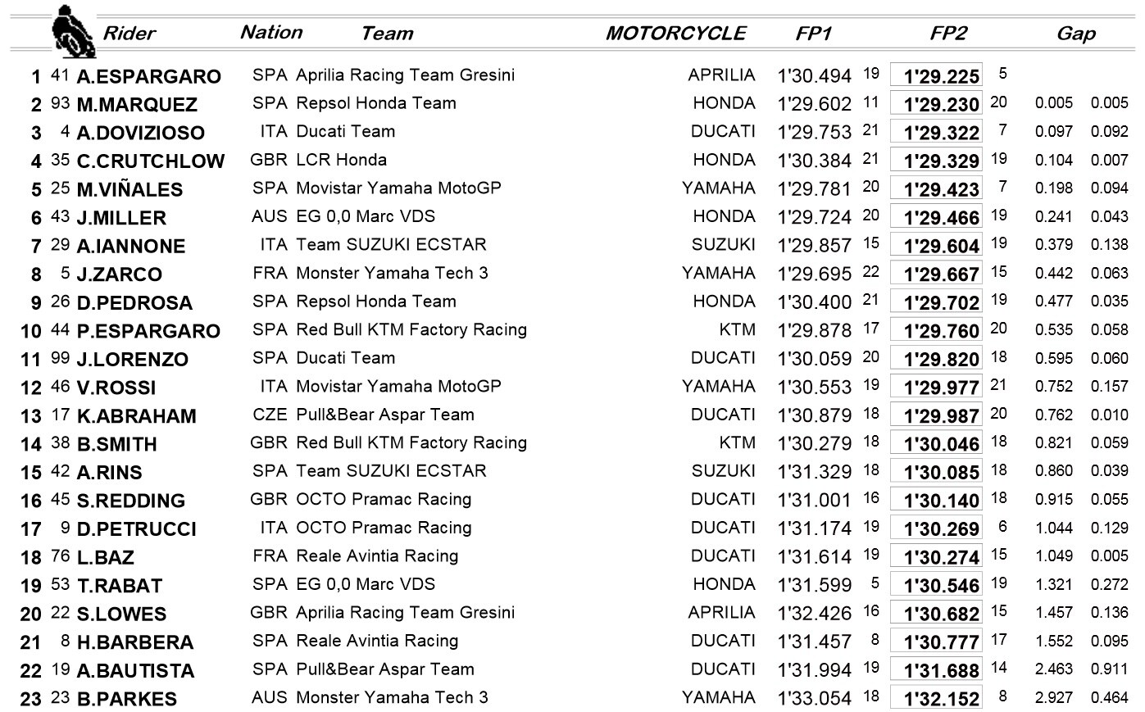
Task: Select team Aprilia Racing Team Gresini, first row
Action: coord(405,75)
